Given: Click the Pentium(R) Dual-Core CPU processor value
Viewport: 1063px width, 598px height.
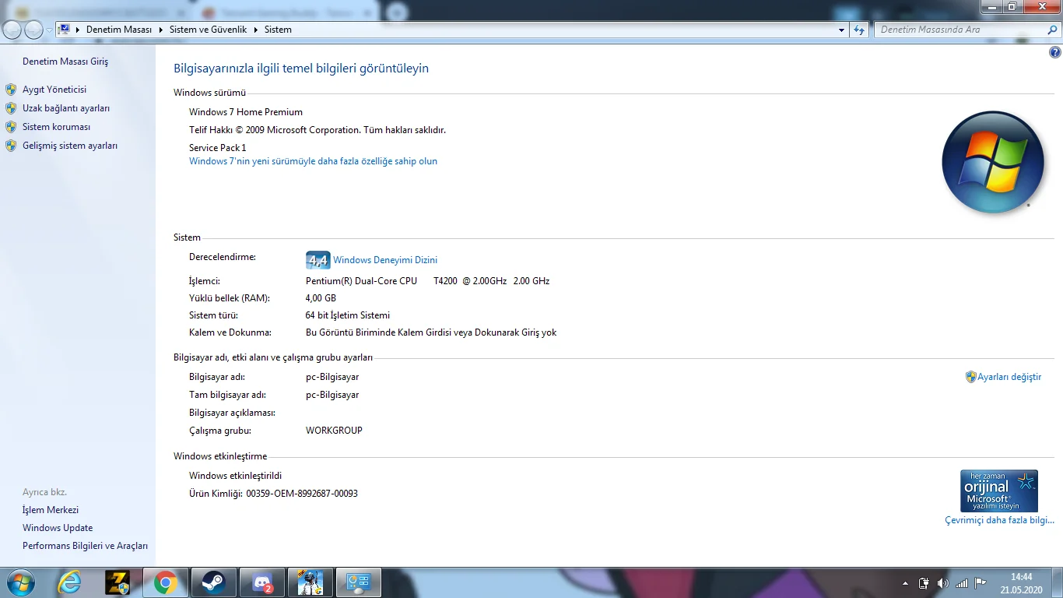Looking at the screenshot, I should coord(427,281).
